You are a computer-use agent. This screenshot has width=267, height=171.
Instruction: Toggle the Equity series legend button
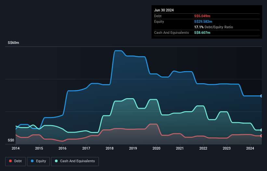pyautogui.click(x=38, y=161)
